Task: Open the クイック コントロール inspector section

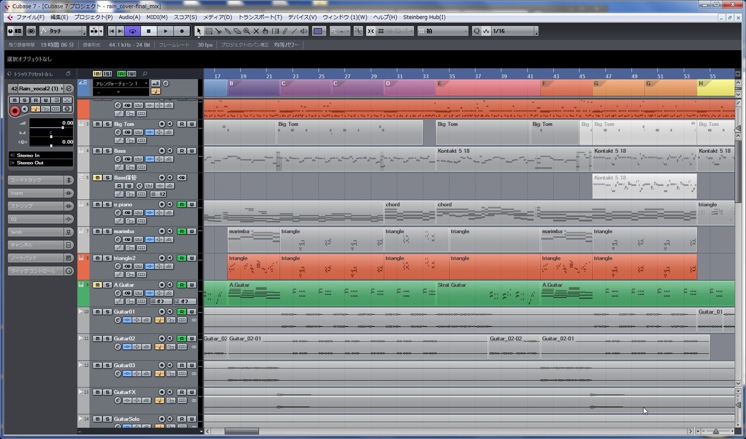Action: coord(40,271)
